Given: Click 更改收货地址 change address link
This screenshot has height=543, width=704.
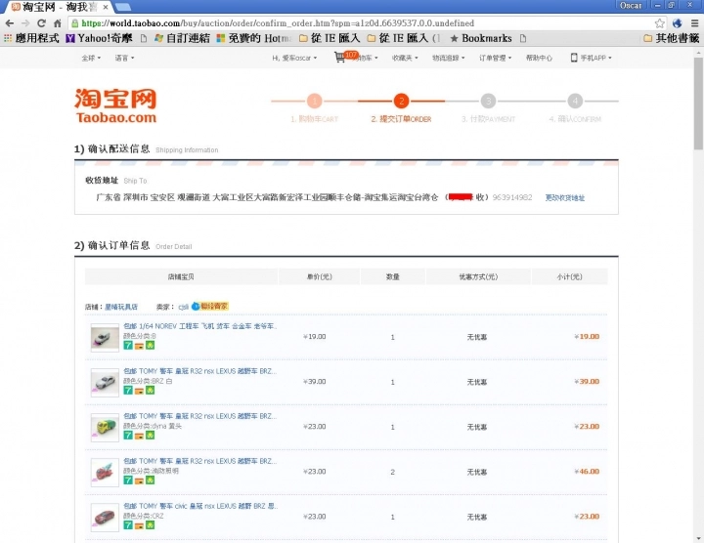Looking at the screenshot, I should coord(565,197).
